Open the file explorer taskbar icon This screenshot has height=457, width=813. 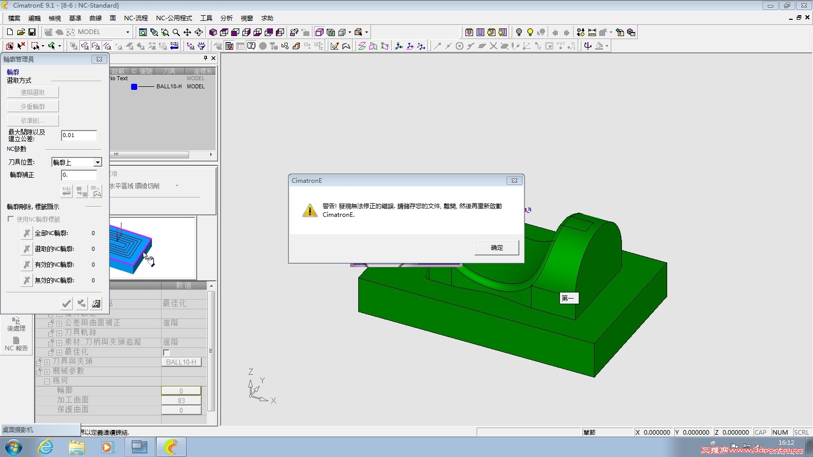[x=77, y=447]
